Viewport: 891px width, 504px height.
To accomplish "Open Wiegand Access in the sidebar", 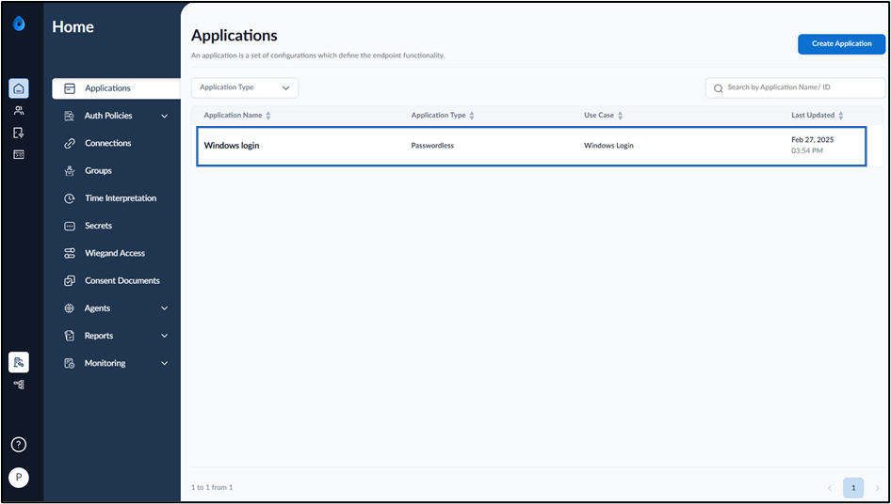I will tap(115, 253).
